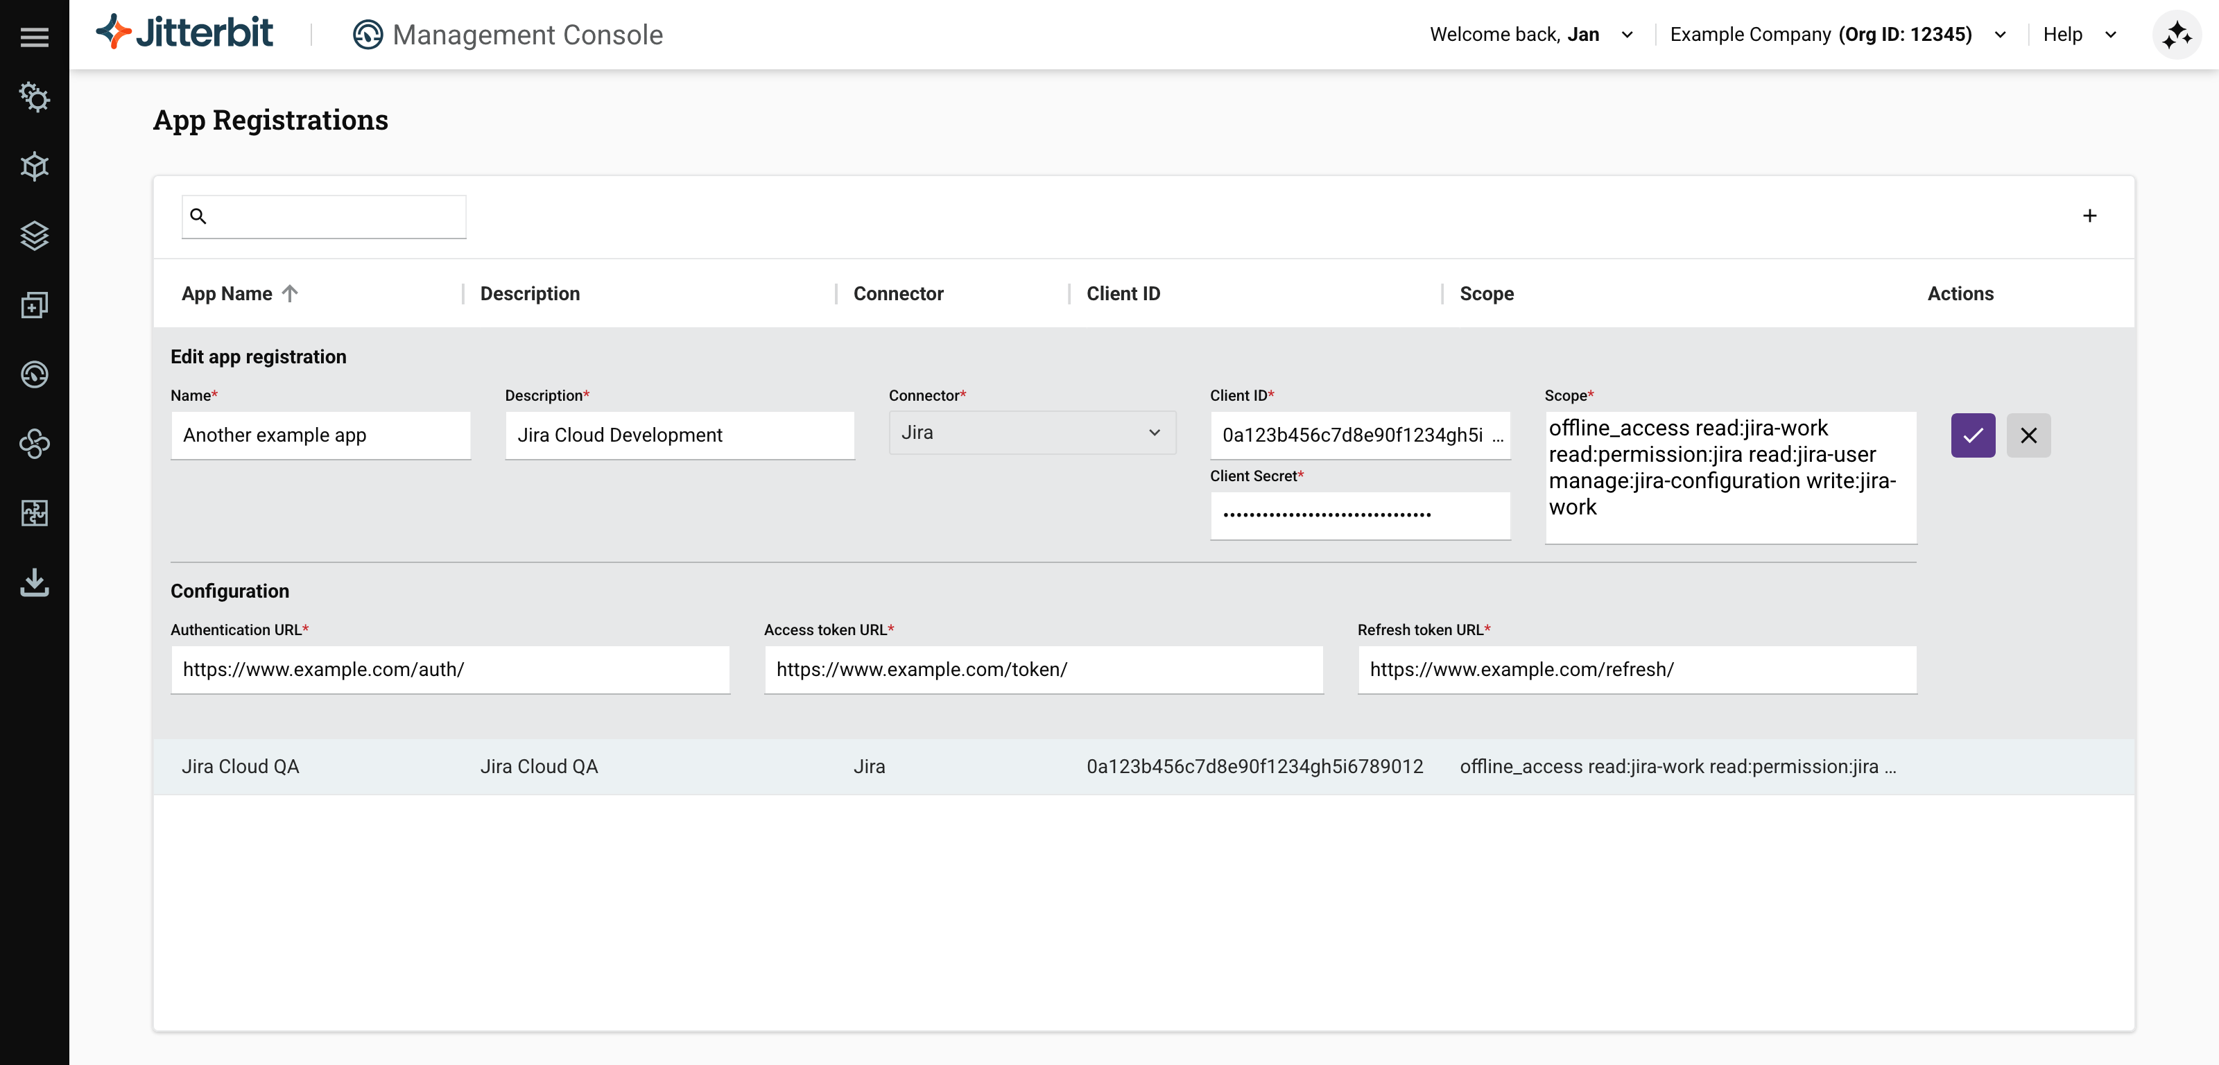
Task: Open the Help menu
Action: (2079, 35)
